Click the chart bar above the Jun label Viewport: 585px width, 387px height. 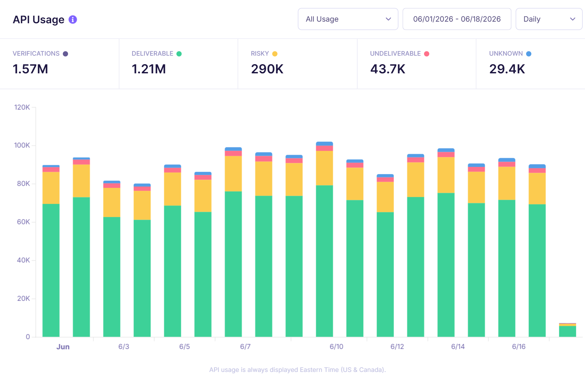[51, 251]
